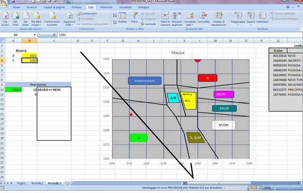303x193 pixels.
Task: Click yellow Wintry Mix shape
Action: [x=188, y=101]
